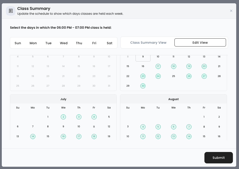This screenshot has width=239, height=169.
Task: Deselect June 17 circled date
Action: pos(158,66)
